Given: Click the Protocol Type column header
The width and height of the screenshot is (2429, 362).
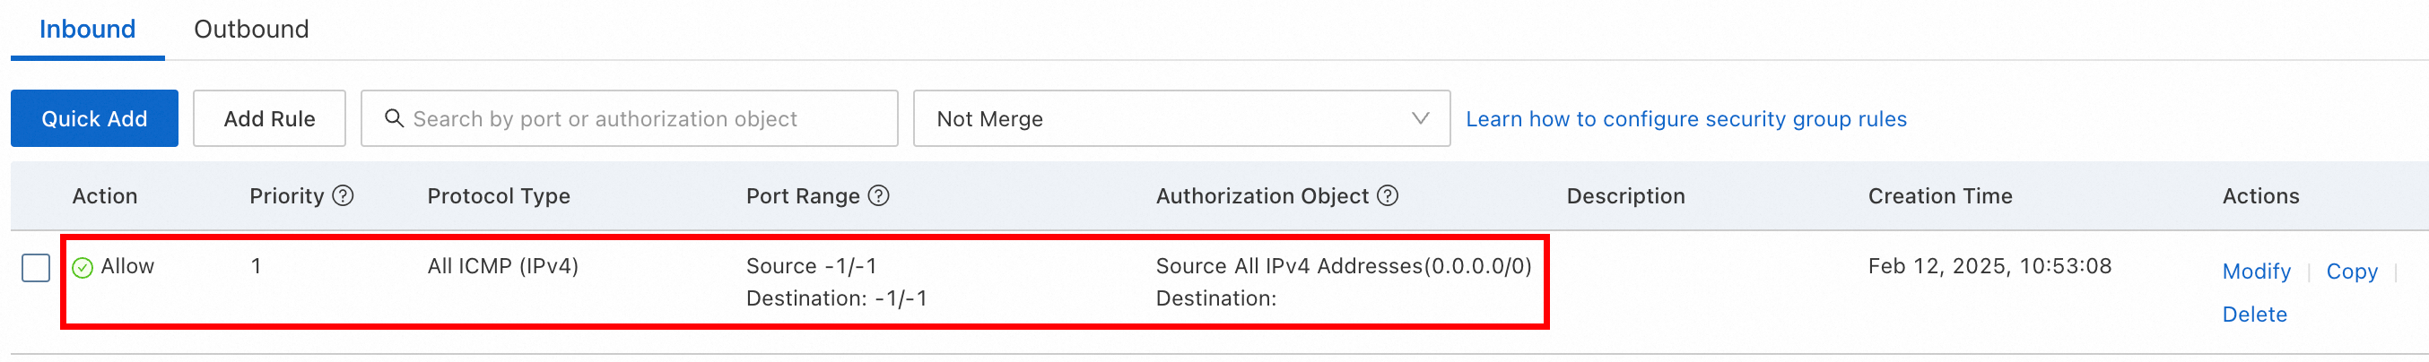Looking at the screenshot, I should pyautogui.click(x=499, y=196).
